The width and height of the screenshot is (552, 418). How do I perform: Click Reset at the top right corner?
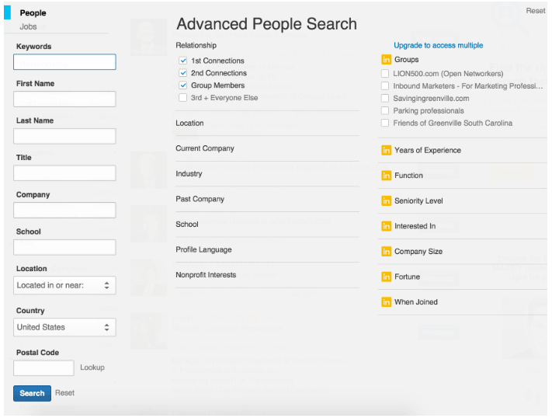(x=536, y=11)
